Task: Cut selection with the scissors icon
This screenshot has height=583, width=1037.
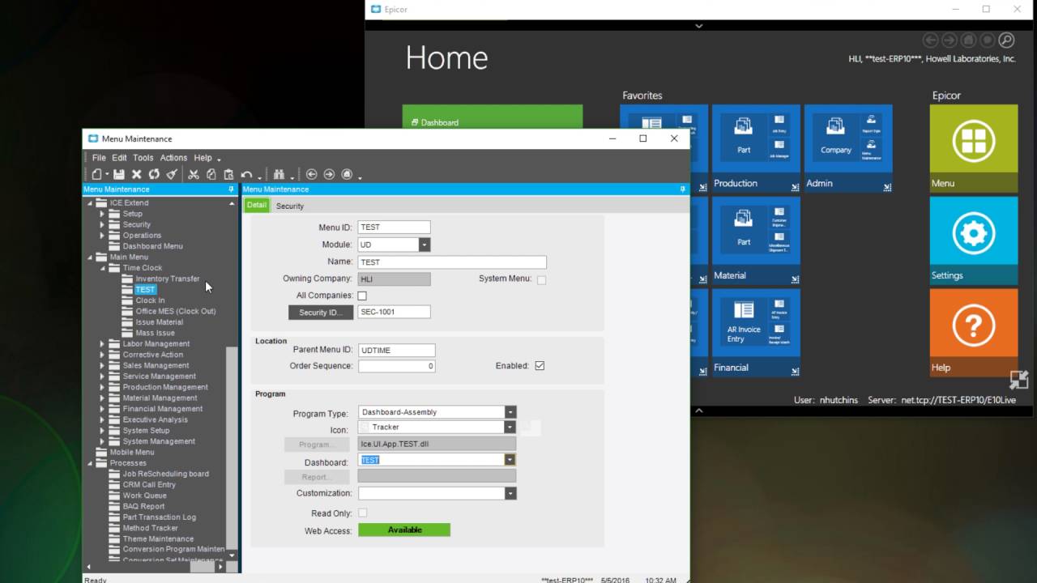Action: (194, 174)
